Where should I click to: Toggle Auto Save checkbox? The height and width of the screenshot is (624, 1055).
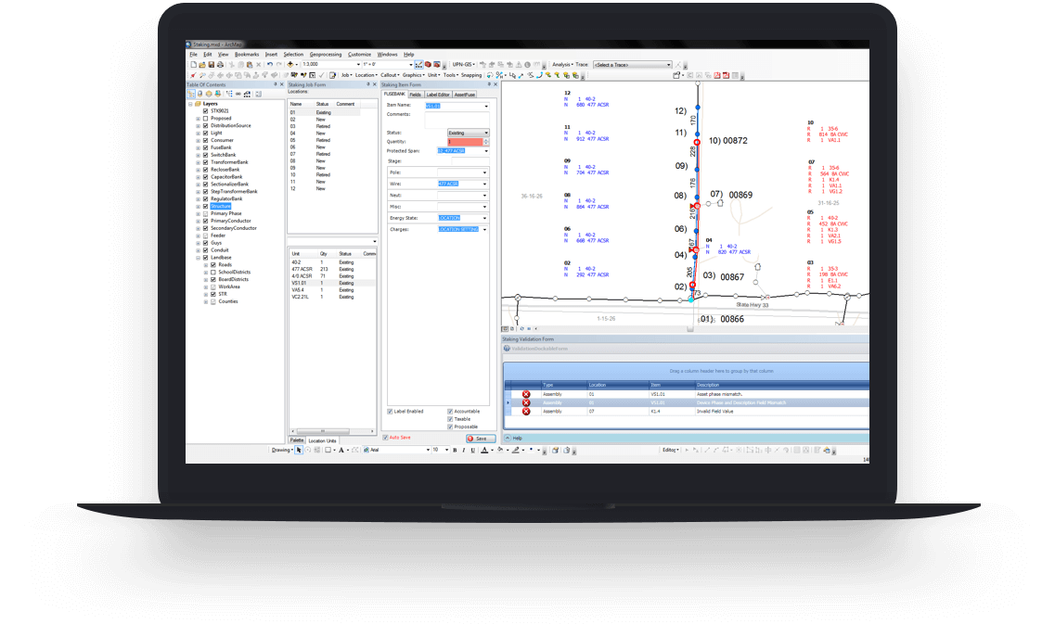coord(385,438)
